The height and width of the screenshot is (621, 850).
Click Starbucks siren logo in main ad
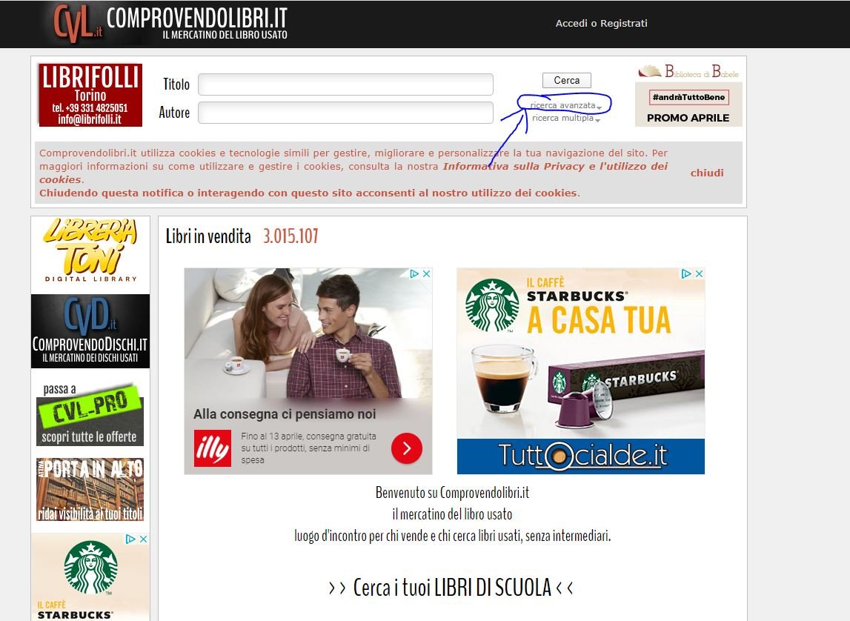[x=492, y=305]
